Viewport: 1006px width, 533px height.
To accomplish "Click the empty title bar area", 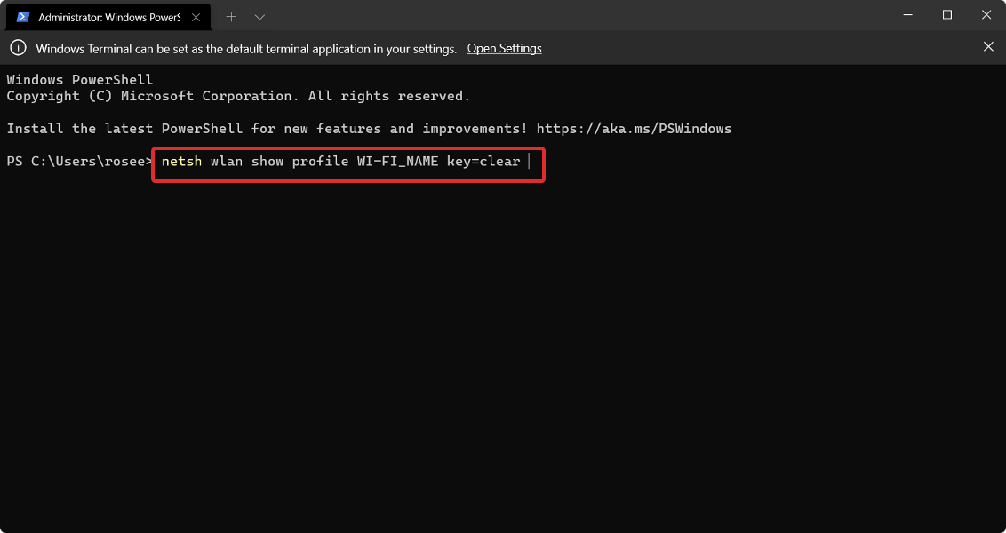I will (x=578, y=16).
